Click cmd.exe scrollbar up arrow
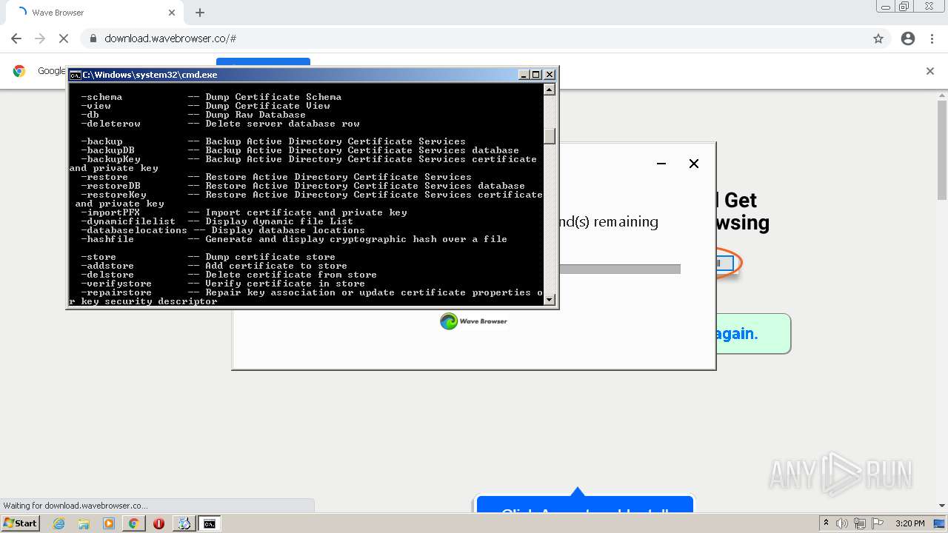This screenshot has width=948, height=533. 549,90
